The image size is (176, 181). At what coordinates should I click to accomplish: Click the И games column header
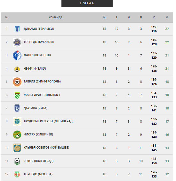click(104, 17)
